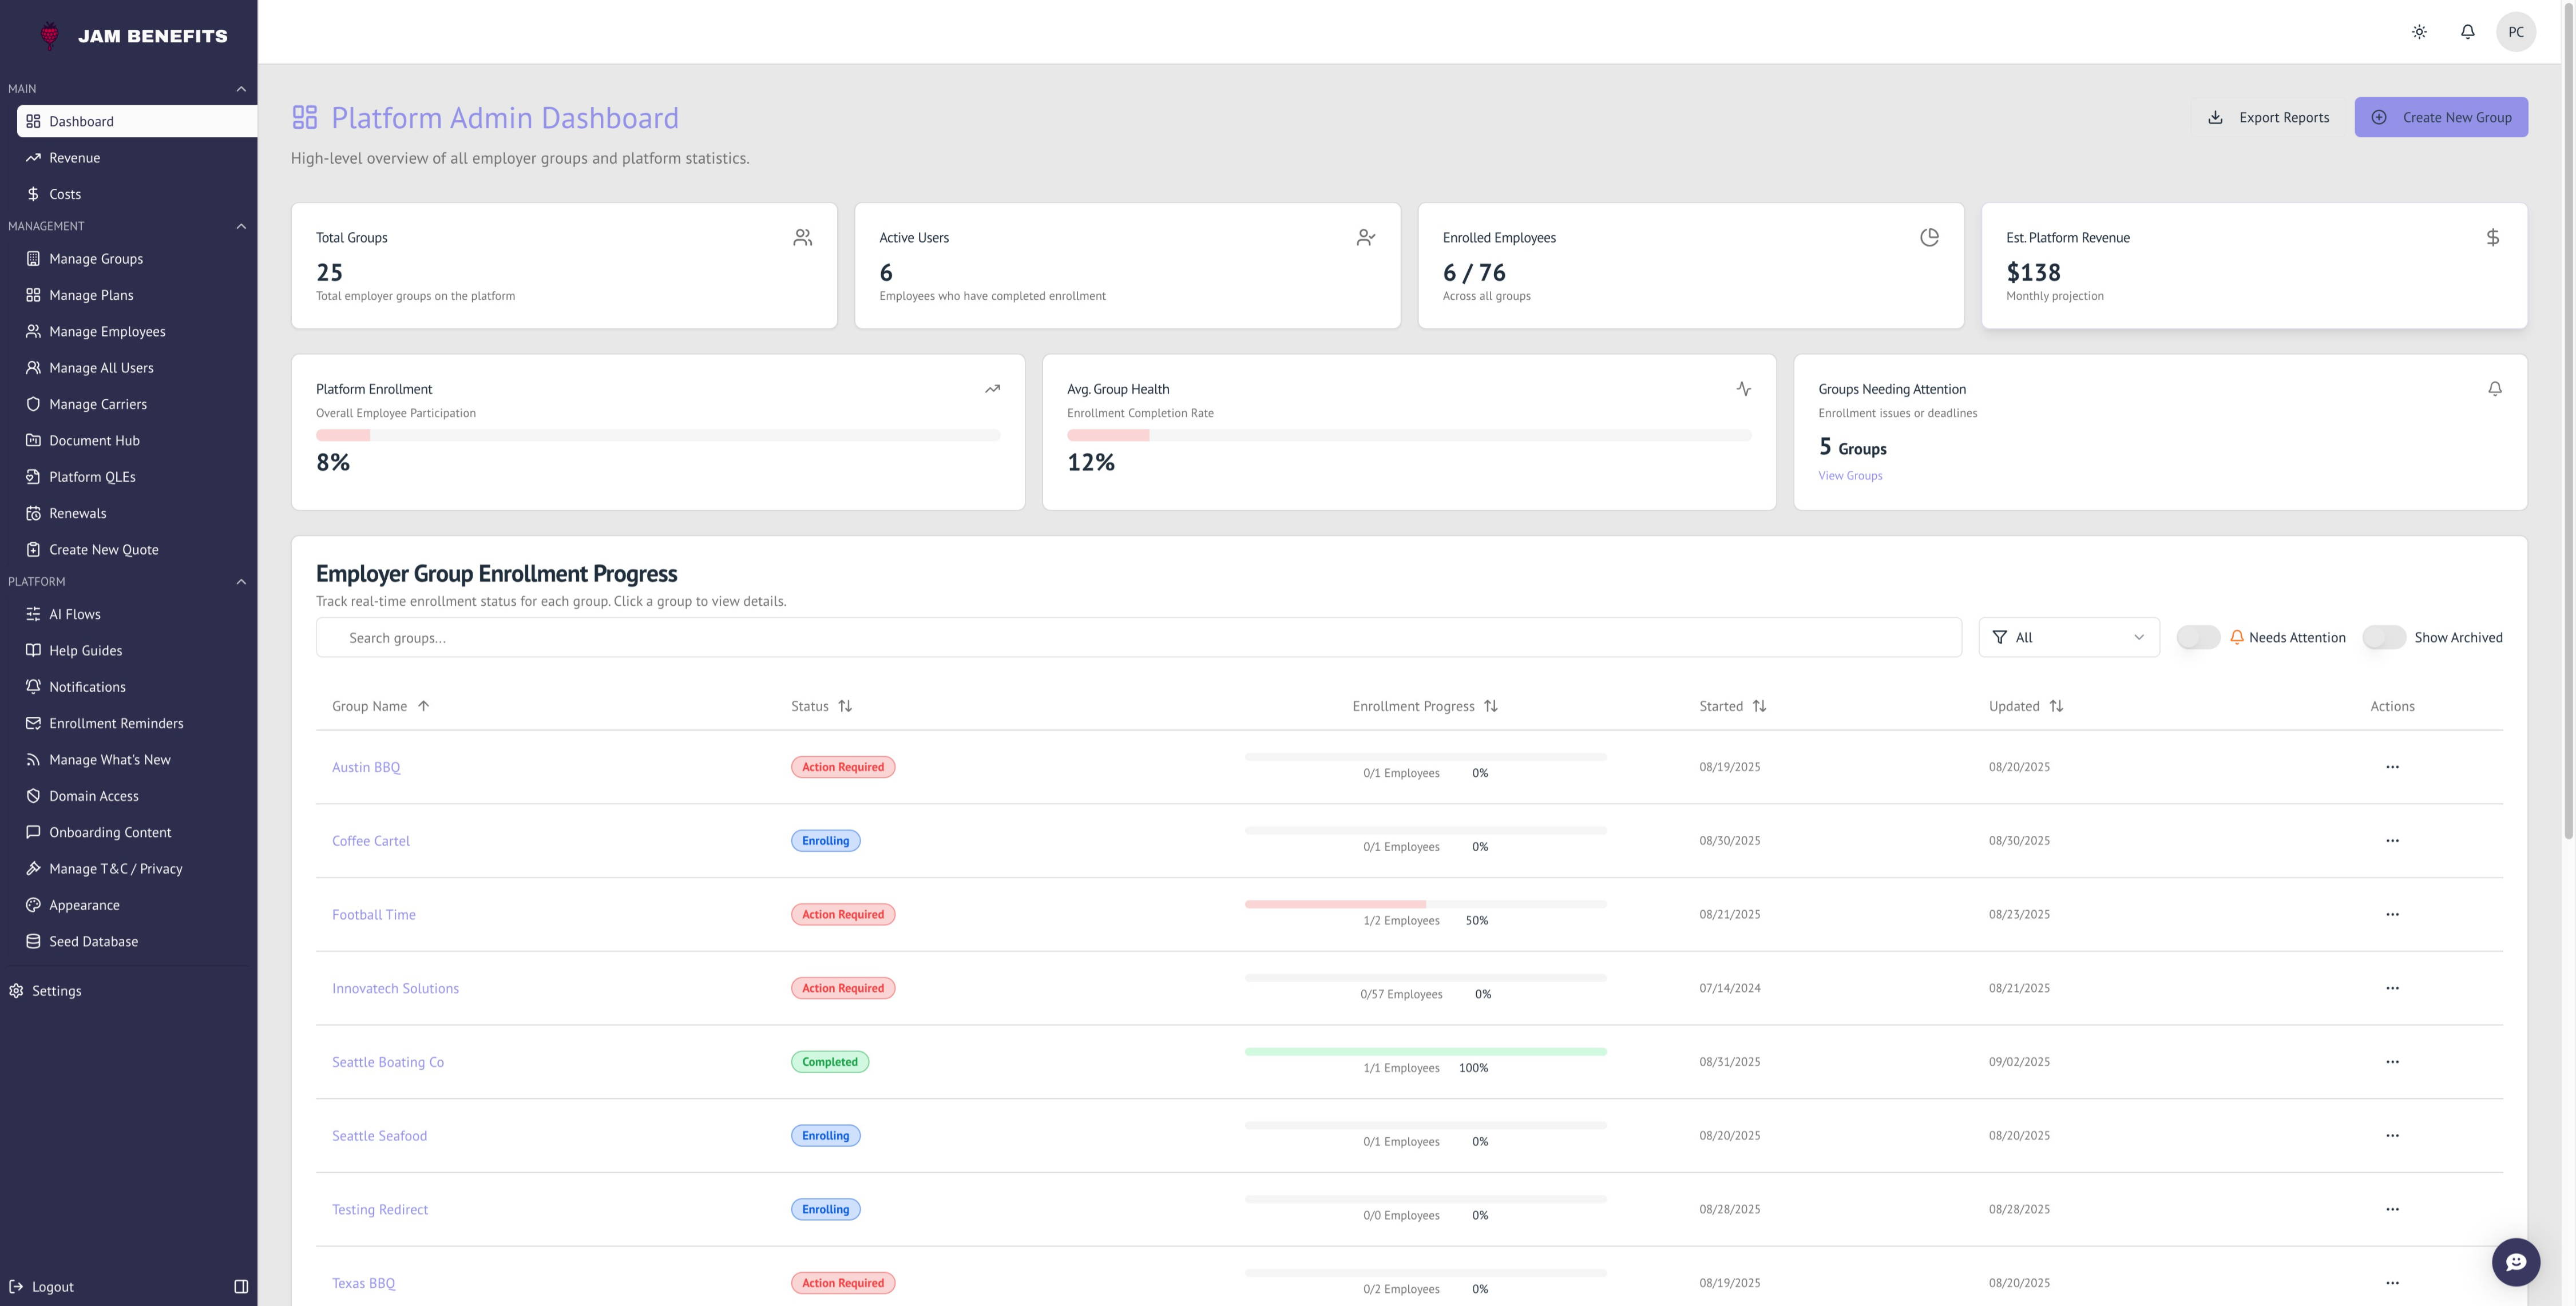
Task: Sort table by Status column
Action: (845, 706)
